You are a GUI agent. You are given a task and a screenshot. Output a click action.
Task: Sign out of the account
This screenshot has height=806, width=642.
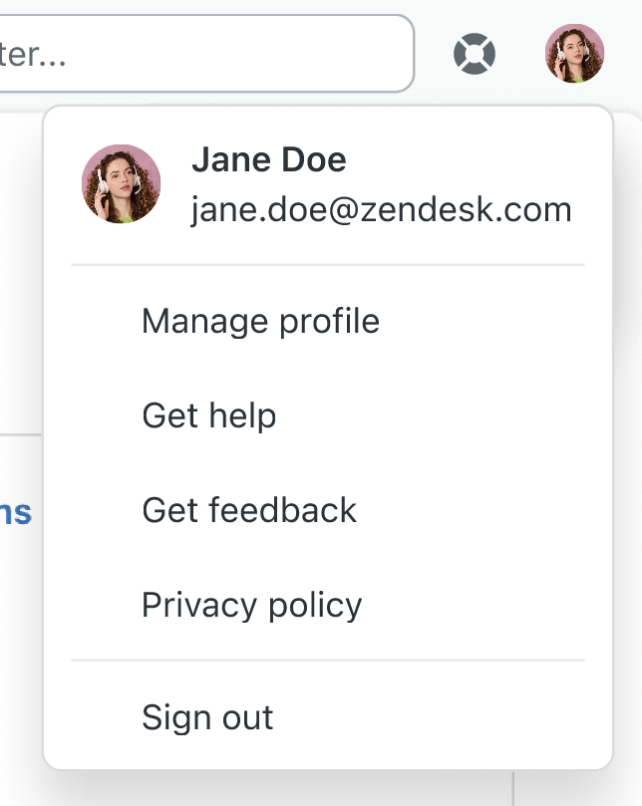click(x=328, y=717)
